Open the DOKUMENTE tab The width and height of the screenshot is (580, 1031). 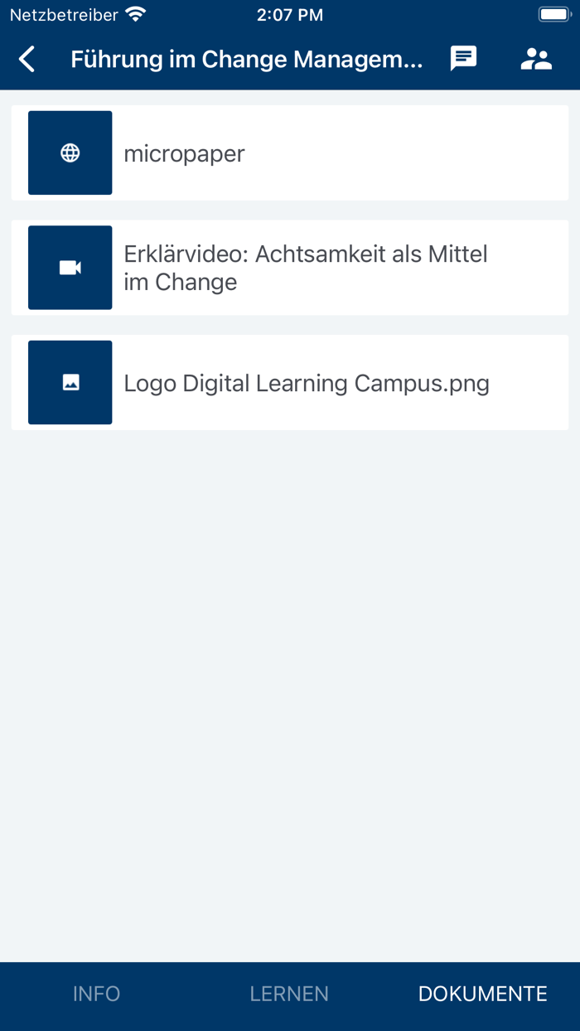coord(482,994)
